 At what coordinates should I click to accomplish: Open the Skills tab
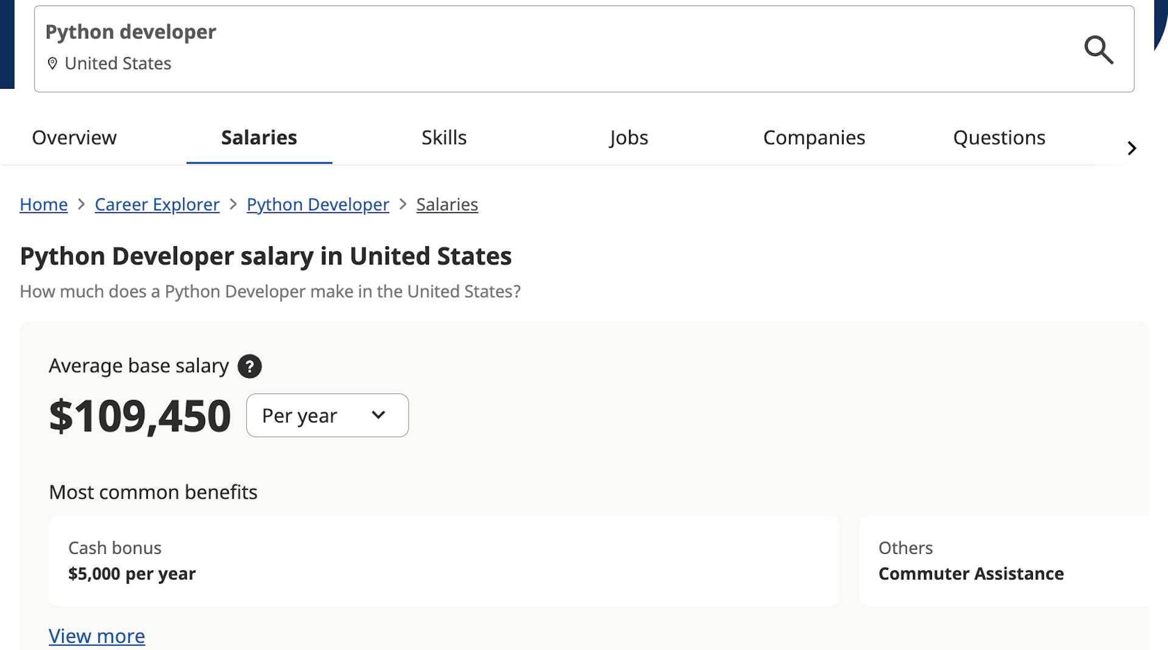[x=444, y=137]
